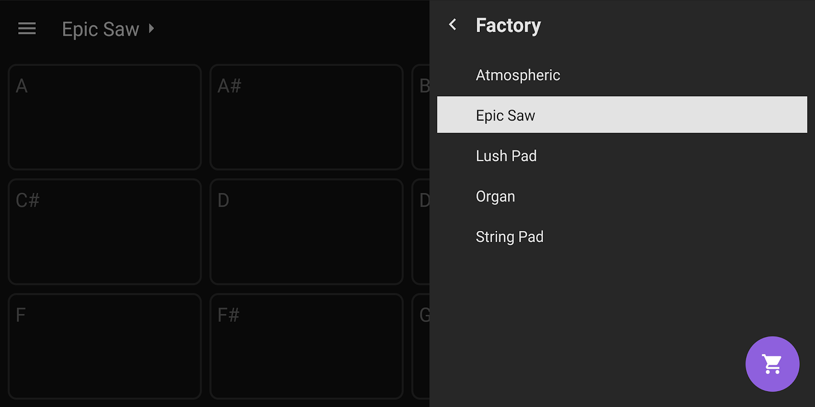Open the purple shopping cart store
The height and width of the screenshot is (407, 815).
pos(772,364)
